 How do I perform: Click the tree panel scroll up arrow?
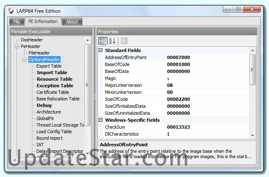88,40
